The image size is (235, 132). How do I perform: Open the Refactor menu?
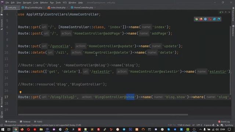pyautogui.click(x=44, y=3)
